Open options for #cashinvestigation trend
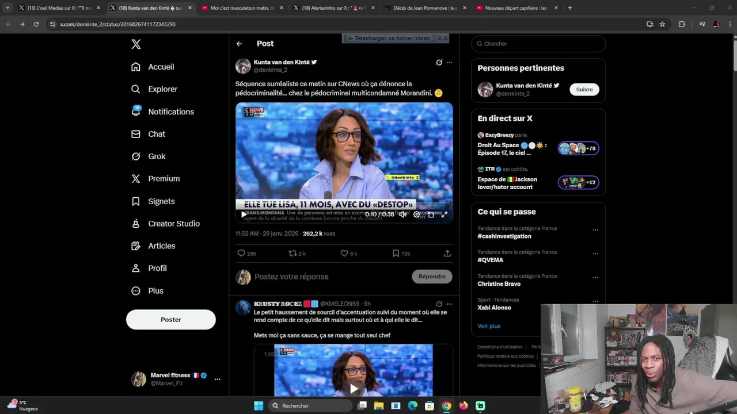The width and height of the screenshot is (737, 414). click(595, 230)
